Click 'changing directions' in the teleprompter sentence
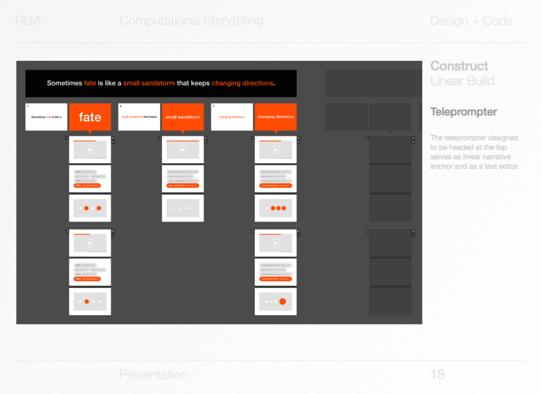542x394 pixels. [x=242, y=83]
